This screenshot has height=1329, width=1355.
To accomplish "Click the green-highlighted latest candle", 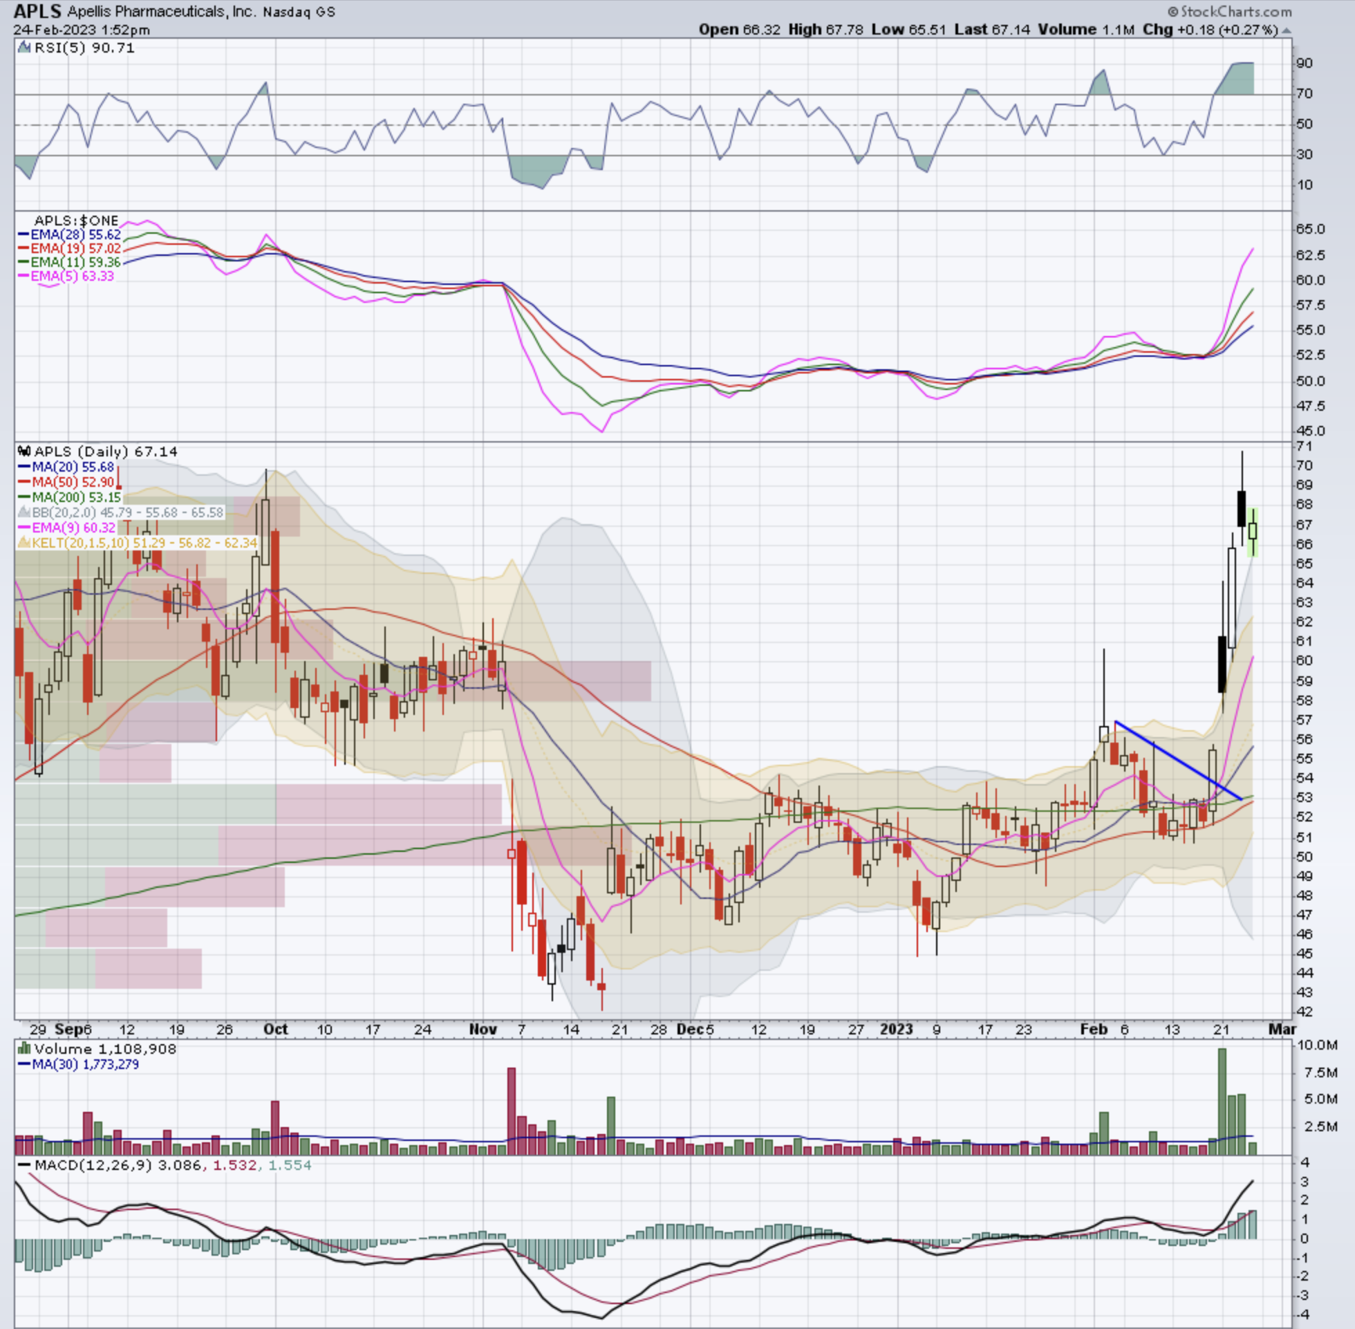I will (1253, 532).
